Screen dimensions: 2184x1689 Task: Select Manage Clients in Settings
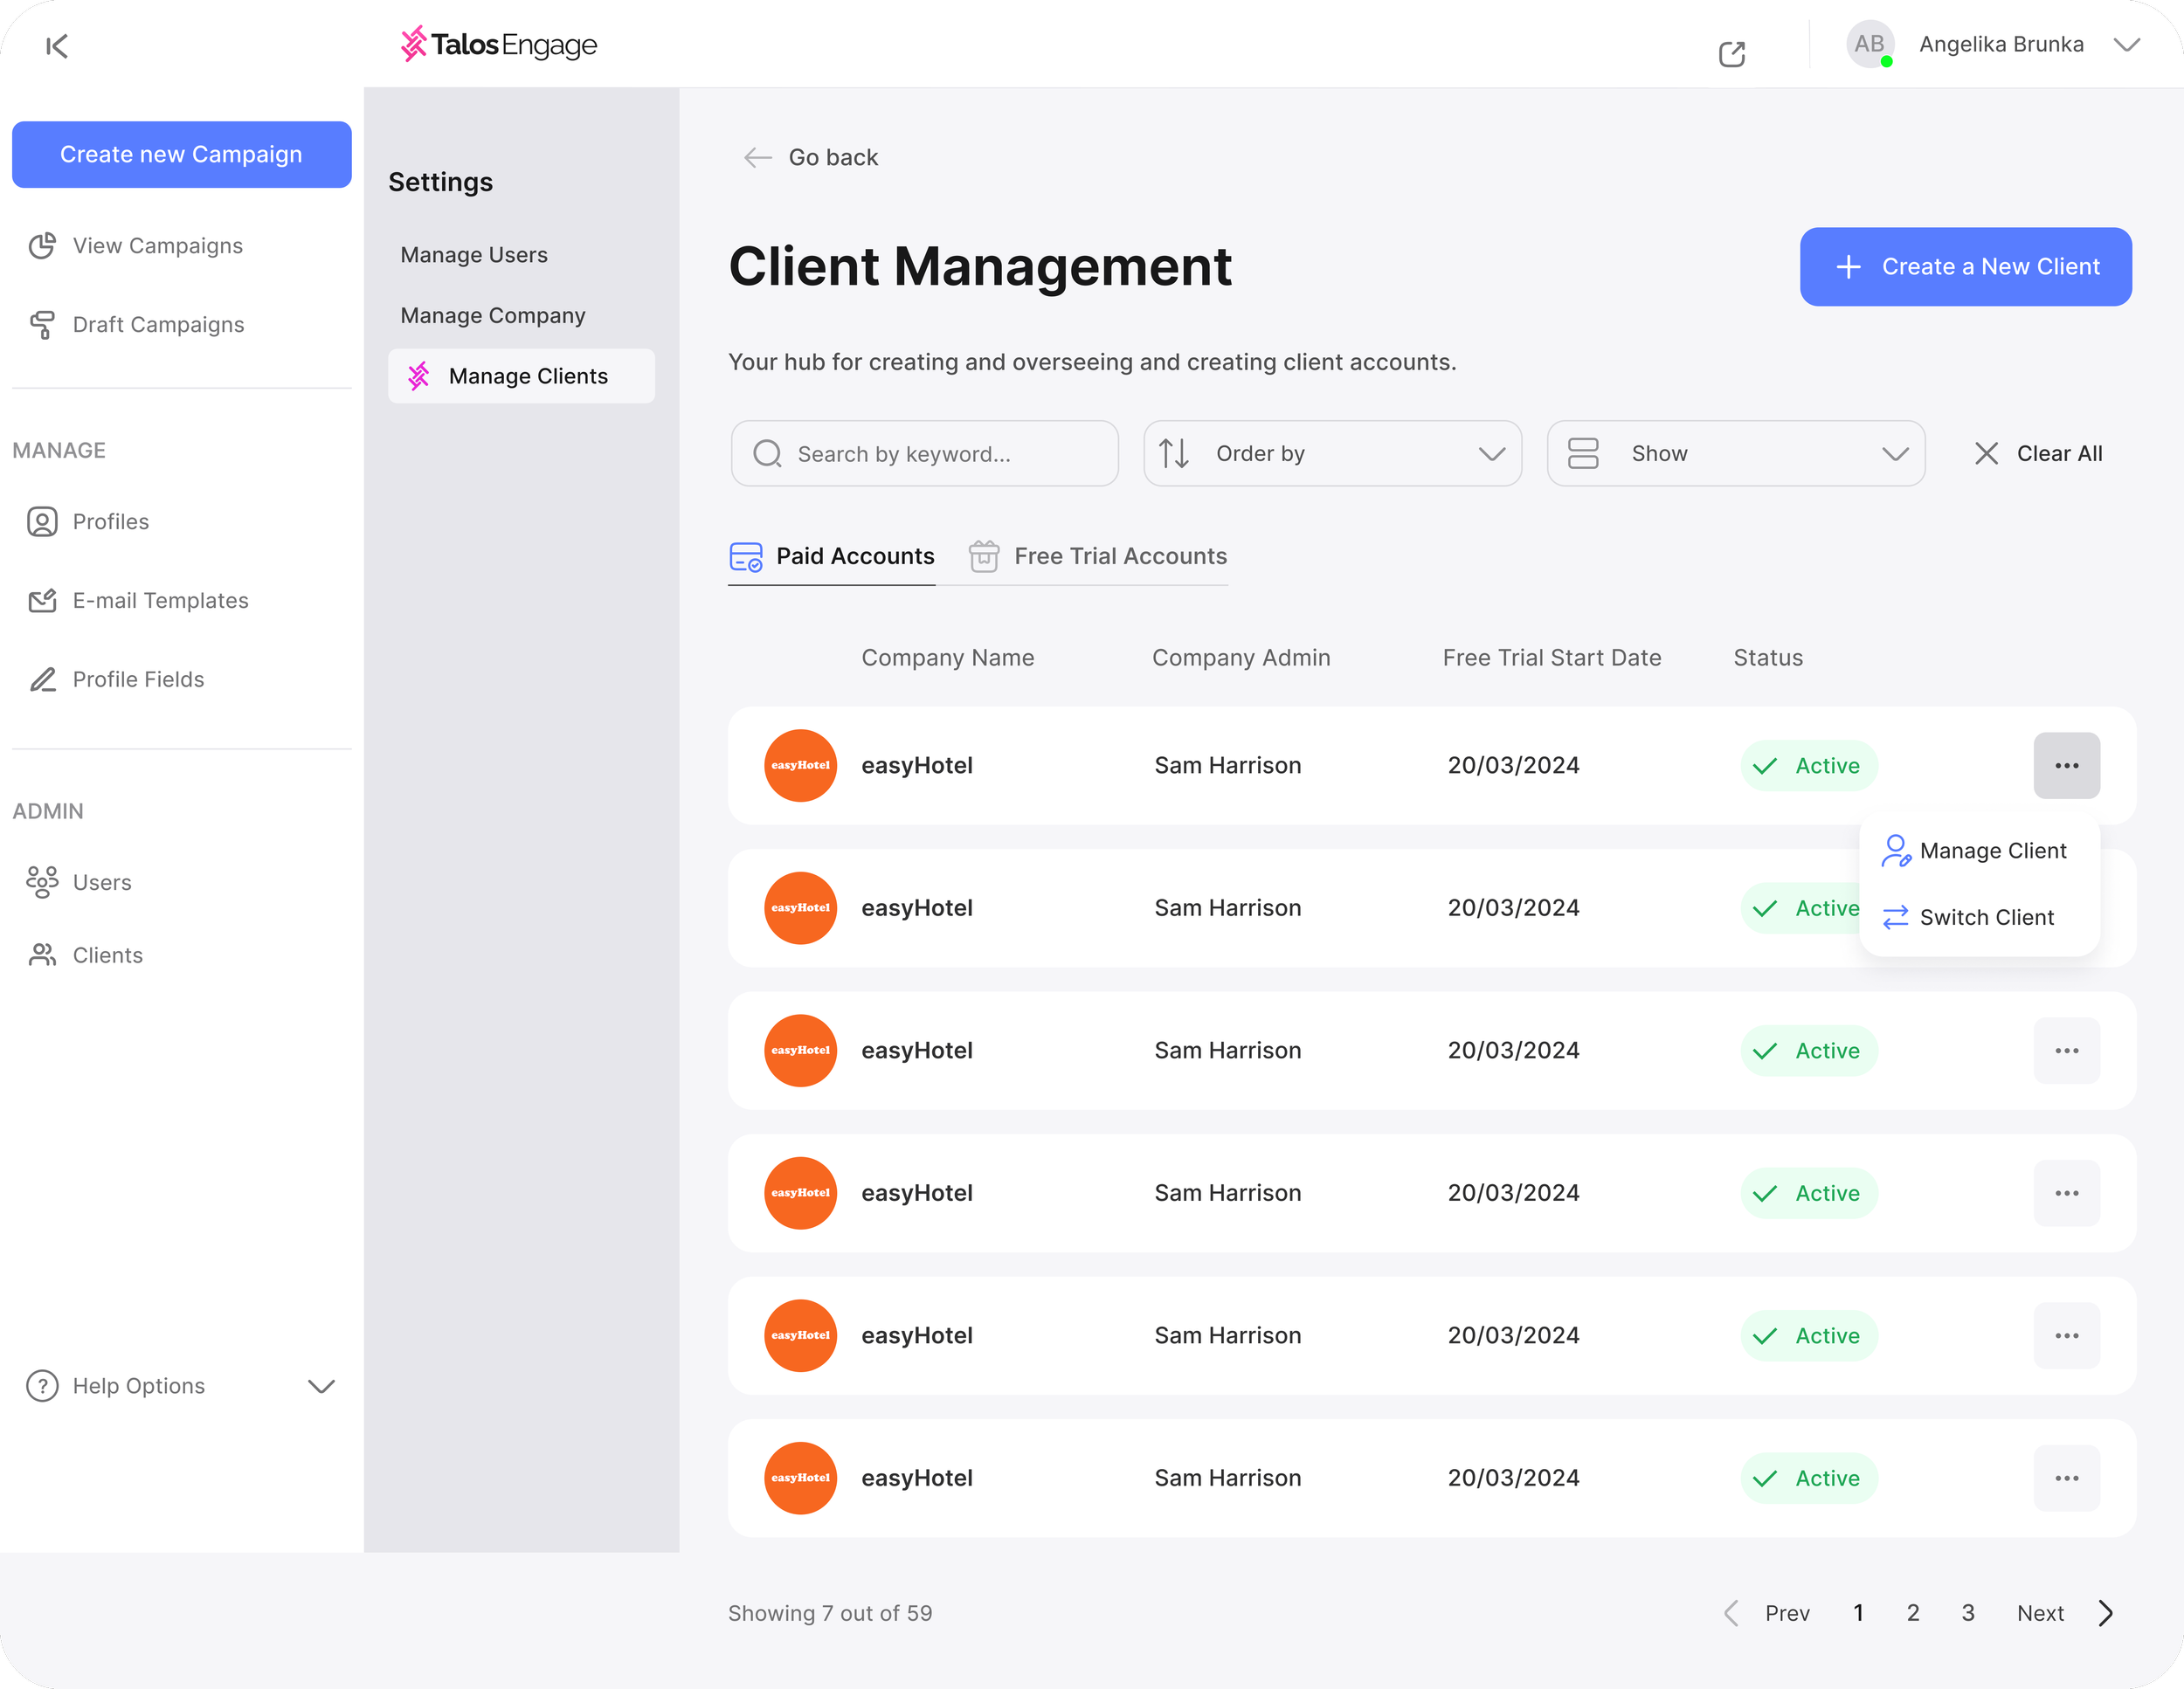click(521, 376)
